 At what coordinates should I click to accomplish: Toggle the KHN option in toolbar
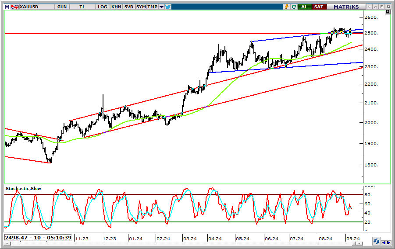(x=116, y=7)
